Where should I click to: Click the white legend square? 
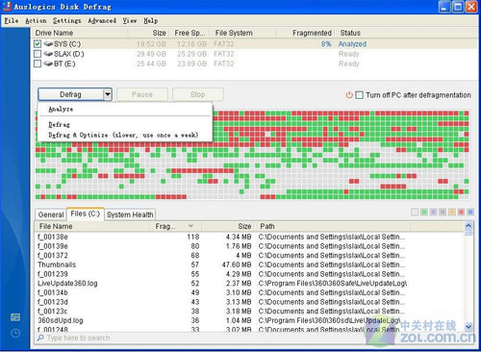pyautogui.click(x=415, y=212)
